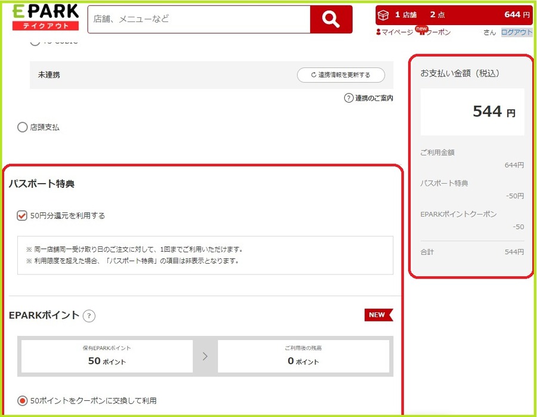Click the パスポート特典 -50円 value in summary
This screenshot has height=417, width=537.
[515, 196]
